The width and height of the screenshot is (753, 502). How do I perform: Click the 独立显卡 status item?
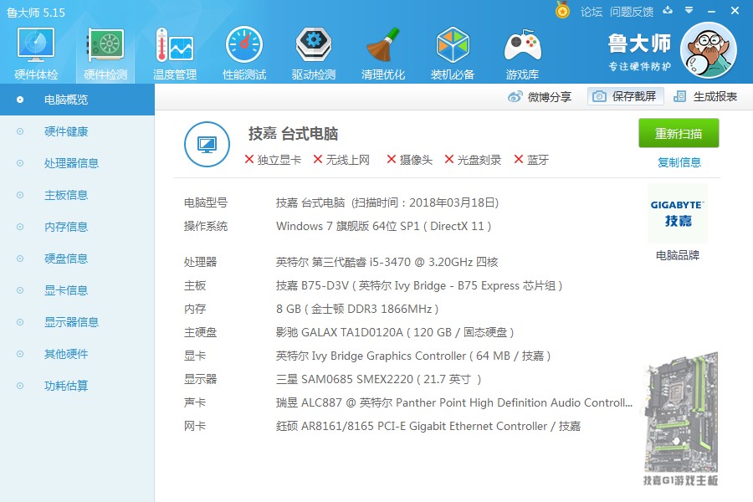coord(273,160)
